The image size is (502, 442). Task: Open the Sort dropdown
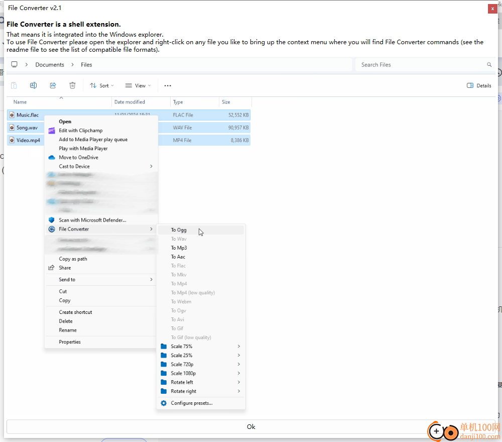[x=102, y=85]
